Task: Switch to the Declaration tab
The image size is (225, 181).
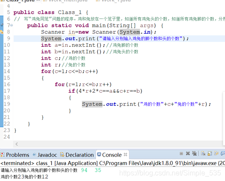Action: (77, 155)
